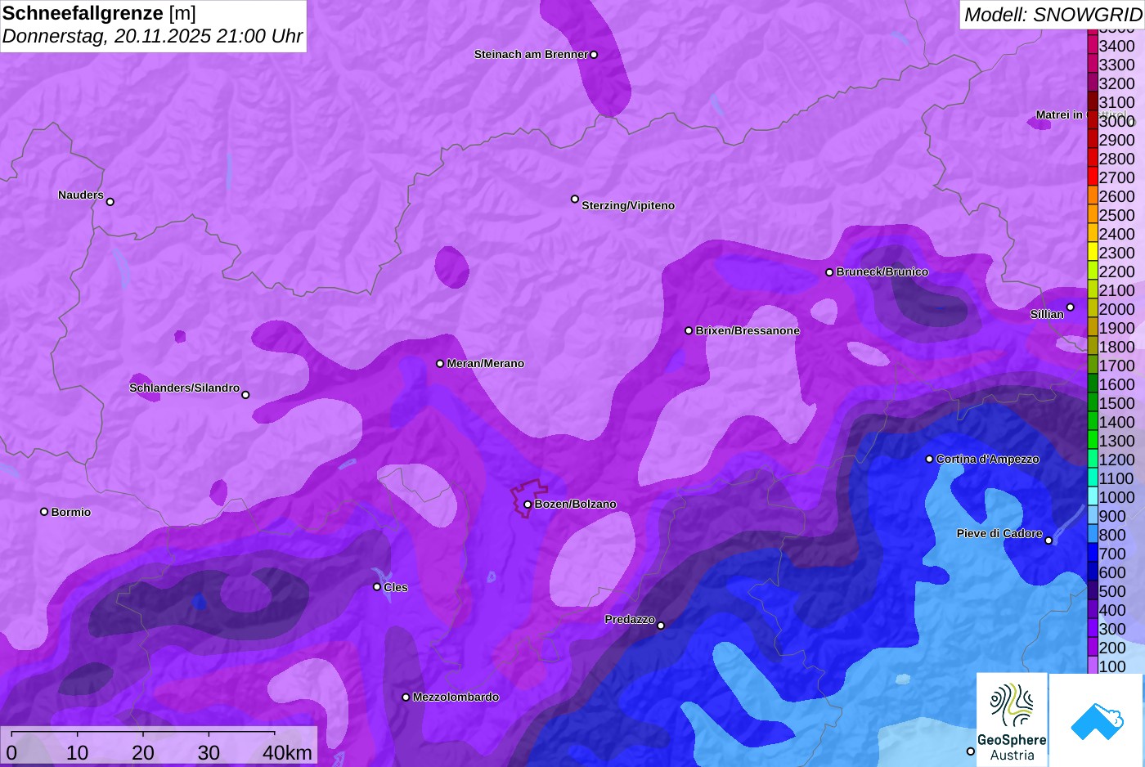Click the 'Schlanders/Silandro' label text
This screenshot has height=767, width=1145.
(x=184, y=388)
